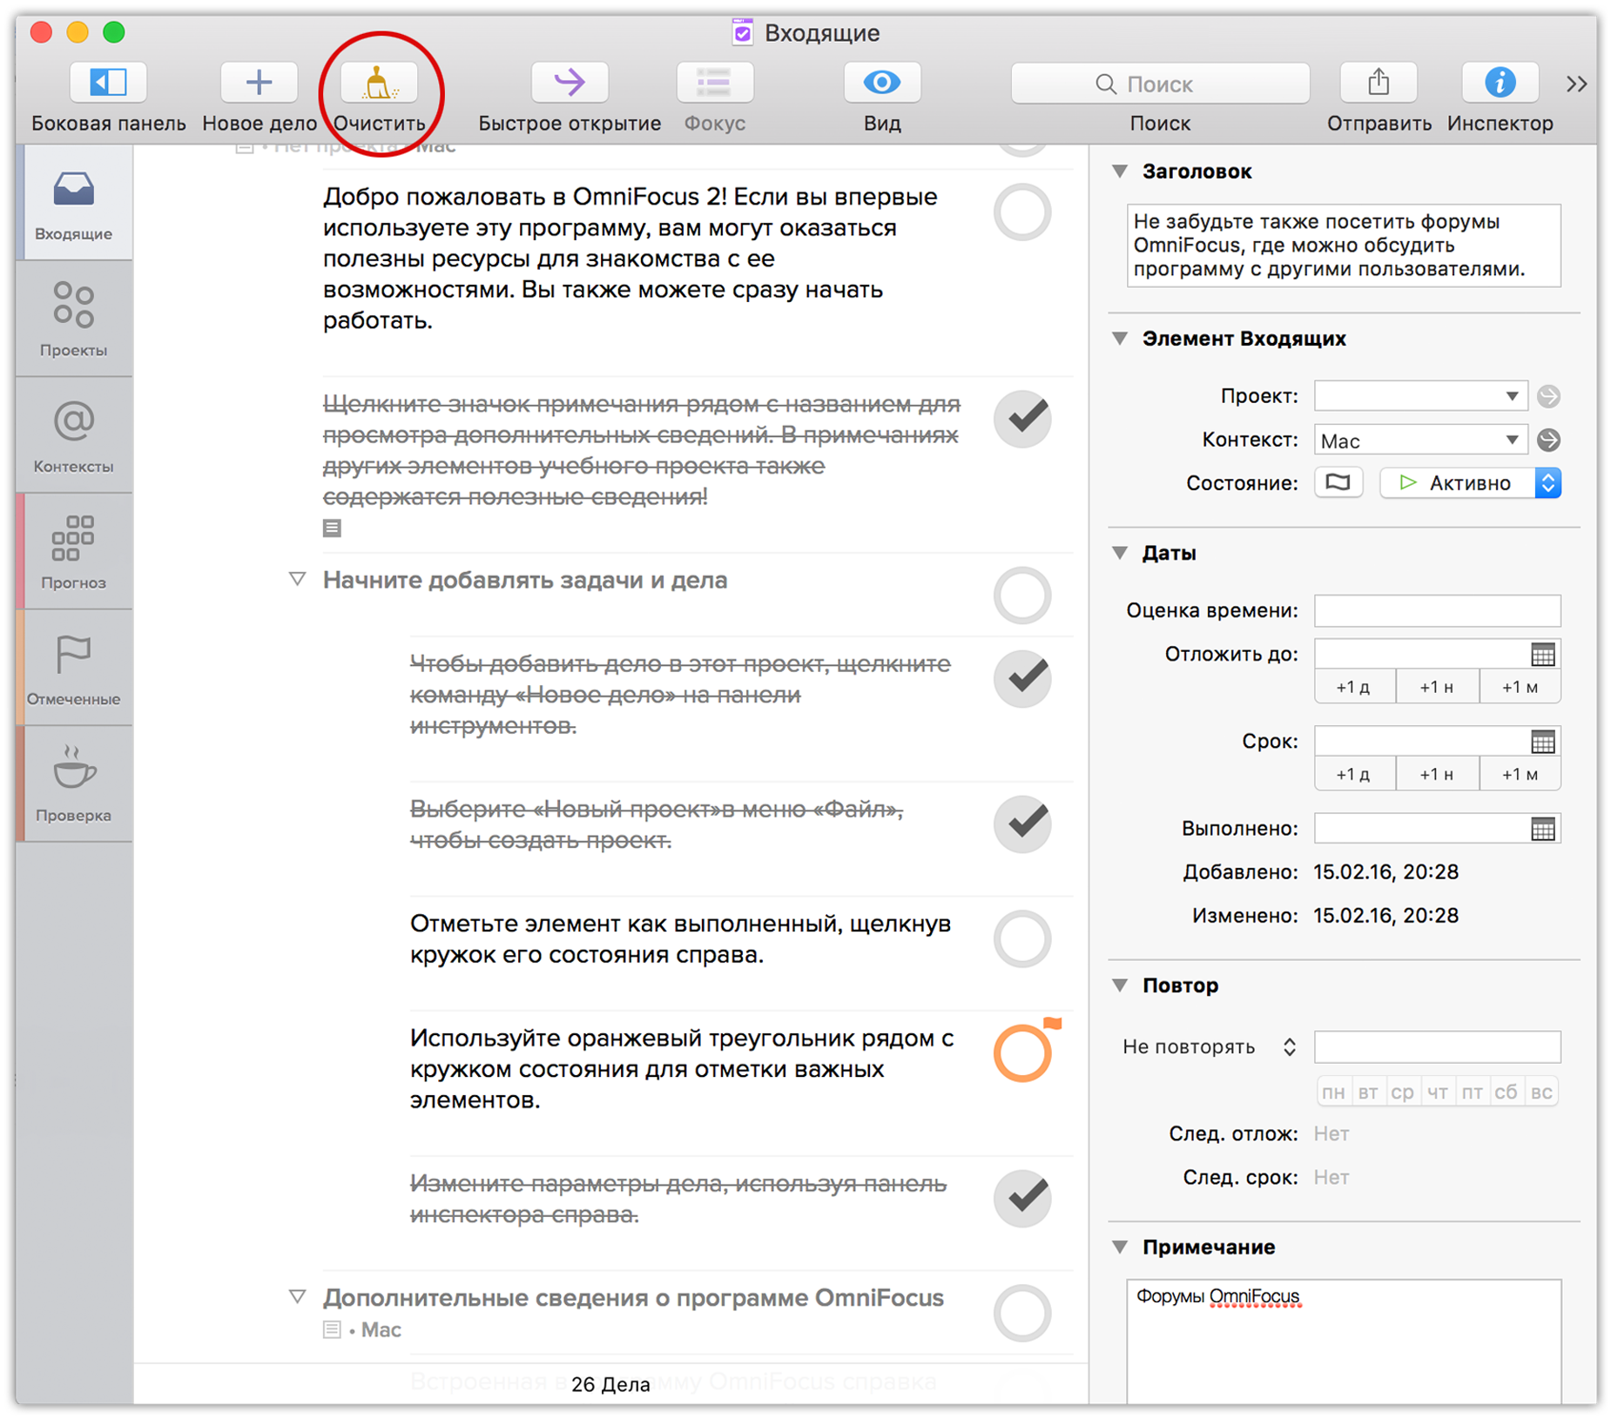Click the Заголовок title text box
Viewport: 1611px width, 1419px height.
click(1344, 245)
